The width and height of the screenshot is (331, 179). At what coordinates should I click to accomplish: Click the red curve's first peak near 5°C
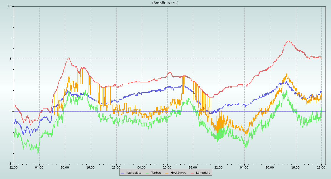pos(69,58)
